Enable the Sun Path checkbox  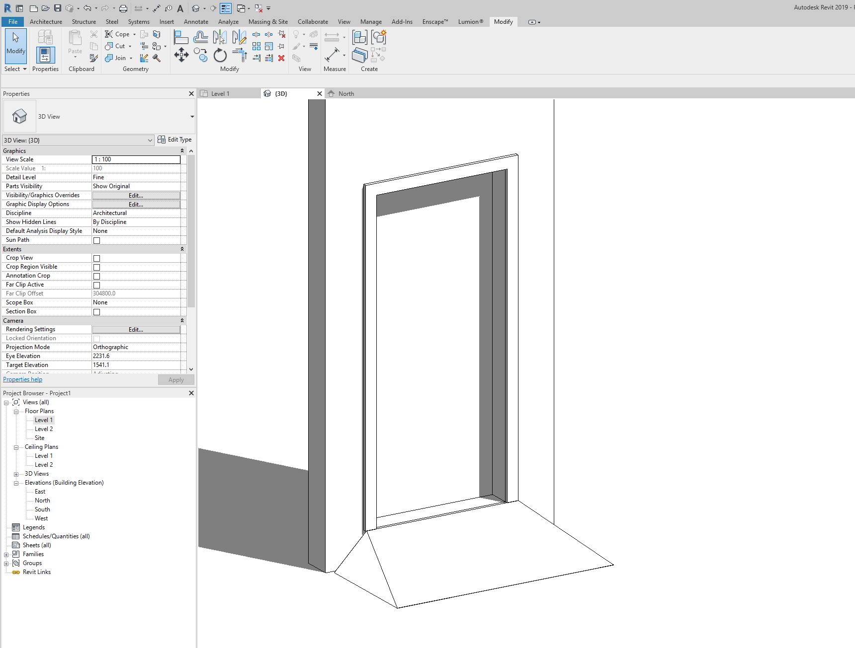96,240
